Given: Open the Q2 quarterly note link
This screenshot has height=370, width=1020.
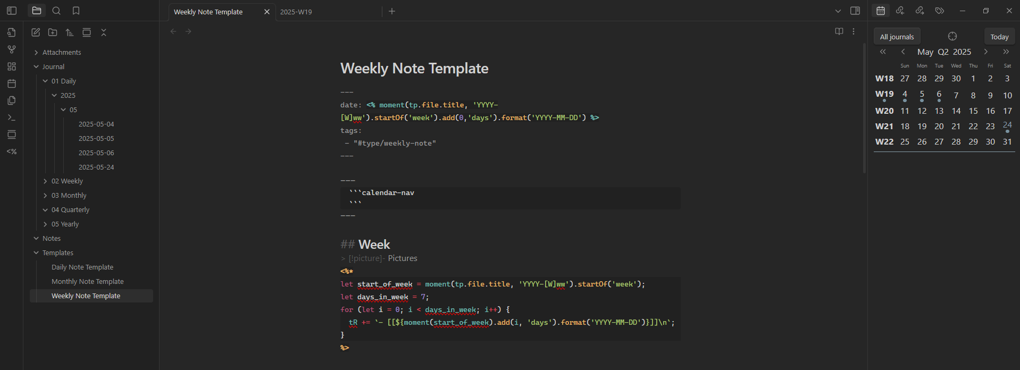Looking at the screenshot, I should (x=943, y=52).
